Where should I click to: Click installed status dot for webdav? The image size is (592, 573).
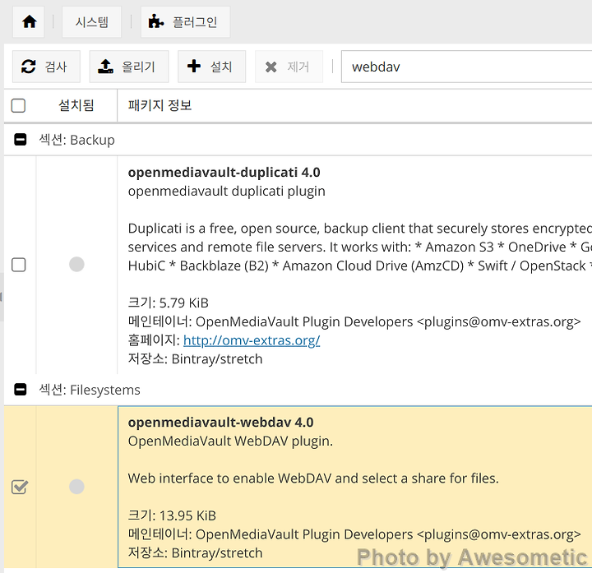point(76,487)
